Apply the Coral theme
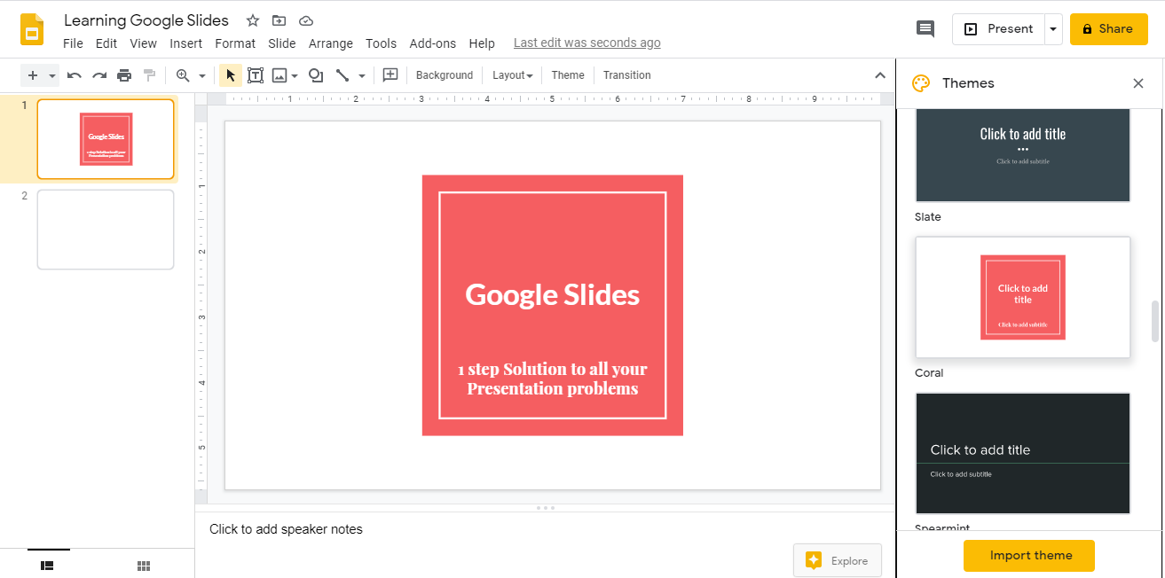The image size is (1165, 578). [x=1023, y=297]
